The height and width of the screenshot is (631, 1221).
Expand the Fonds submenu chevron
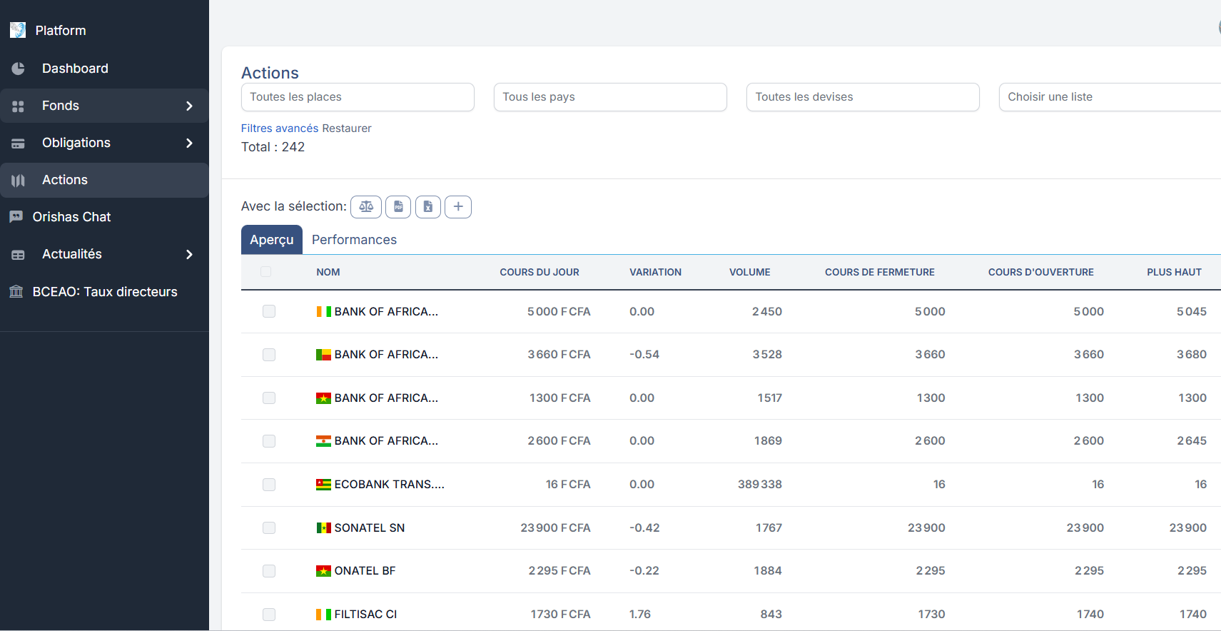(189, 106)
